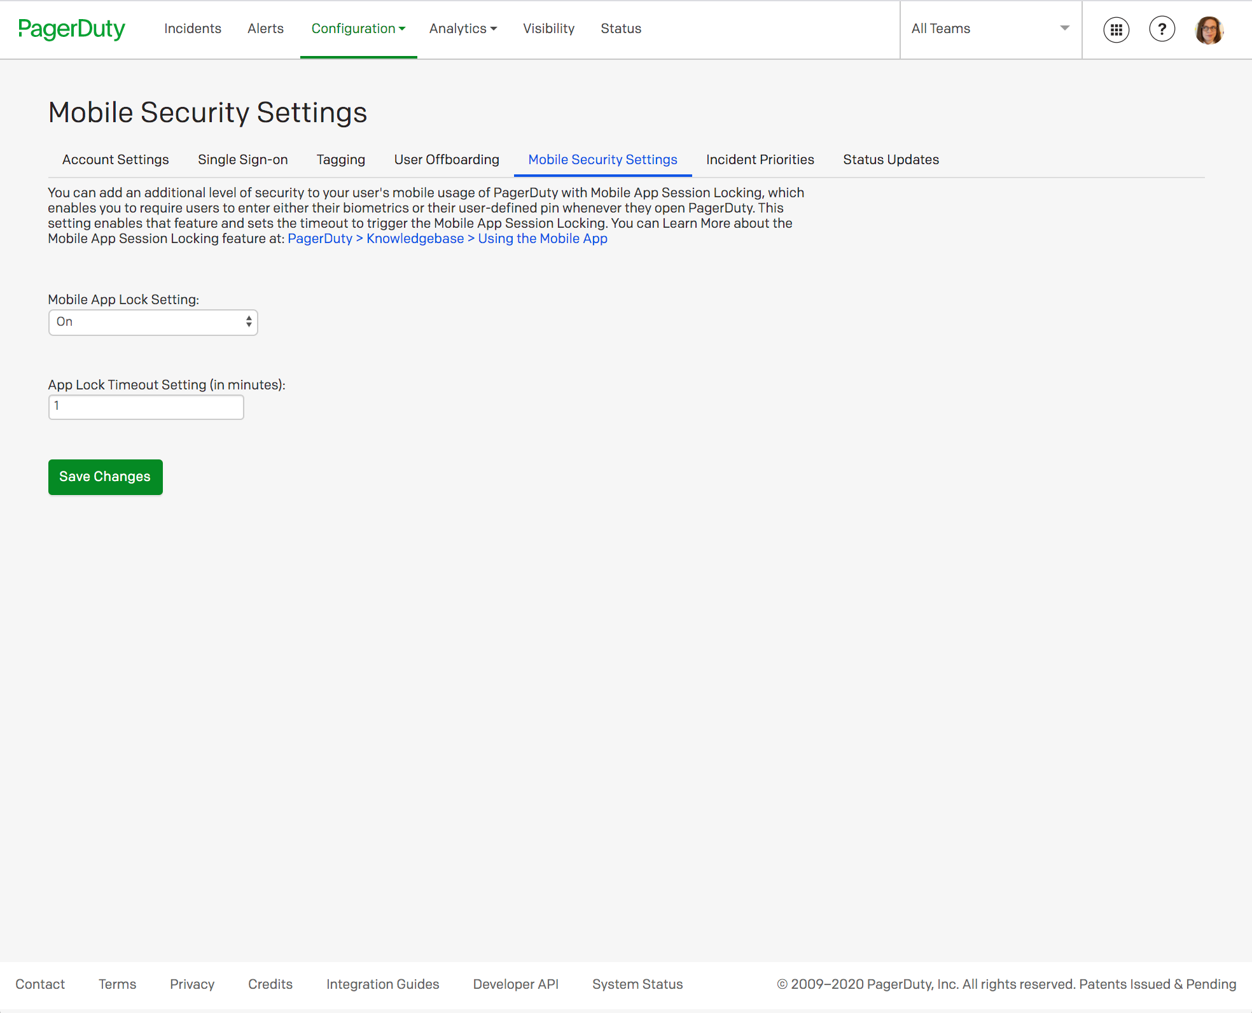Go to Alerts in the top navigation

(x=265, y=29)
